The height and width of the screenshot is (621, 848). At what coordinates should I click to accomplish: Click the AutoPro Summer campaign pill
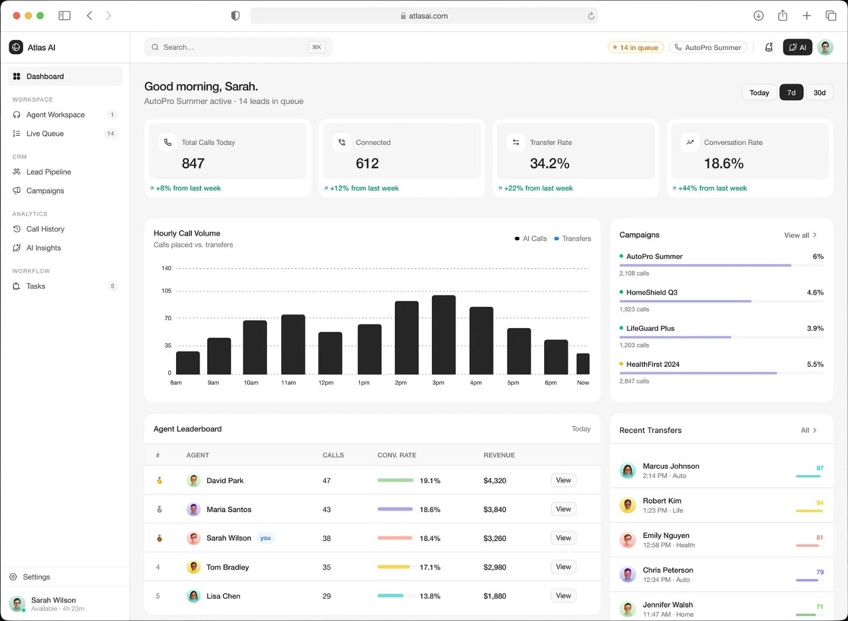coord(708,47)
